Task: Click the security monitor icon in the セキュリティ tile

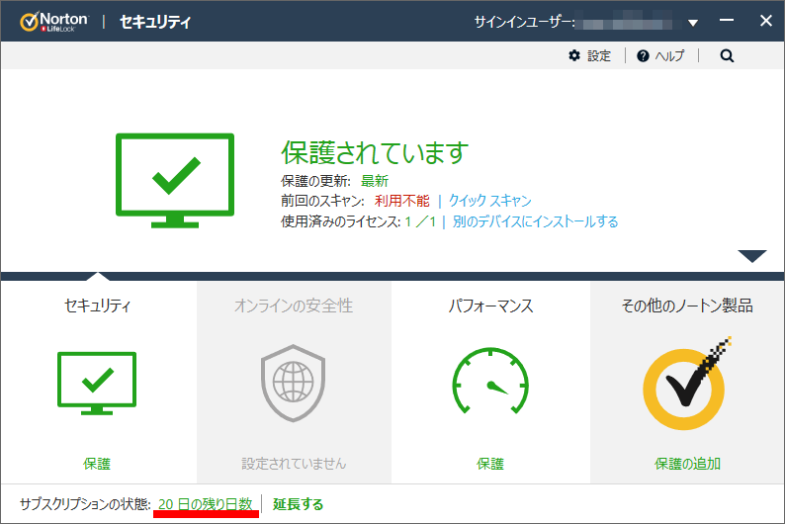Action: click(x=97, y=384)
